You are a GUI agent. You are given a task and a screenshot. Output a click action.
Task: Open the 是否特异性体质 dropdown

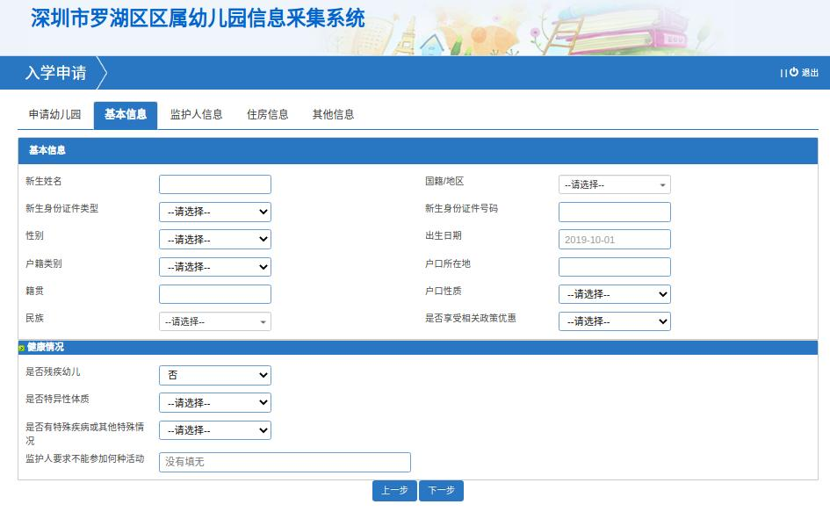[x=214, y=402]
